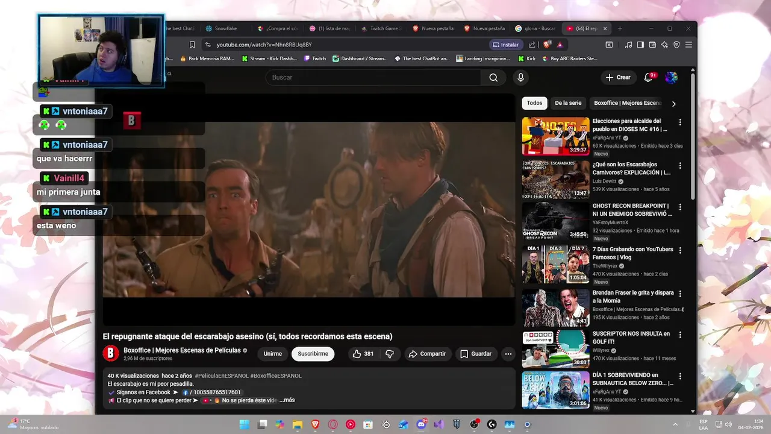Toggle the browser sidebar panel icon
Viewport: 771px width, 434px height.
[x=640, y=45]
